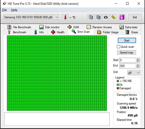This screenshot has height=129, width=145.
Task: Click the 6:16 elapsed time value
Action: (135, 123)
